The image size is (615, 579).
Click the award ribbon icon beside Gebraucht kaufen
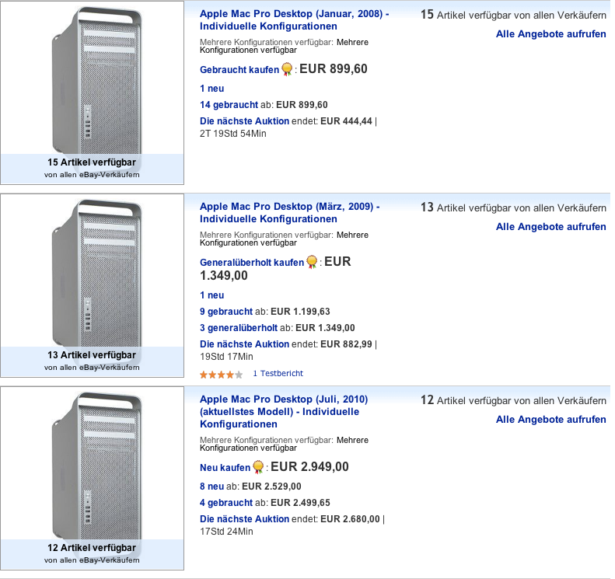[x=287, y=69]
